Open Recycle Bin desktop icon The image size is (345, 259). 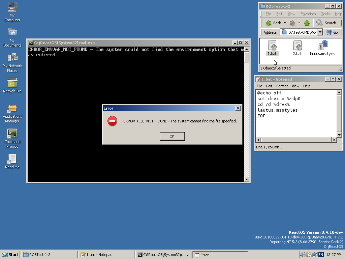tap(12, 83)
